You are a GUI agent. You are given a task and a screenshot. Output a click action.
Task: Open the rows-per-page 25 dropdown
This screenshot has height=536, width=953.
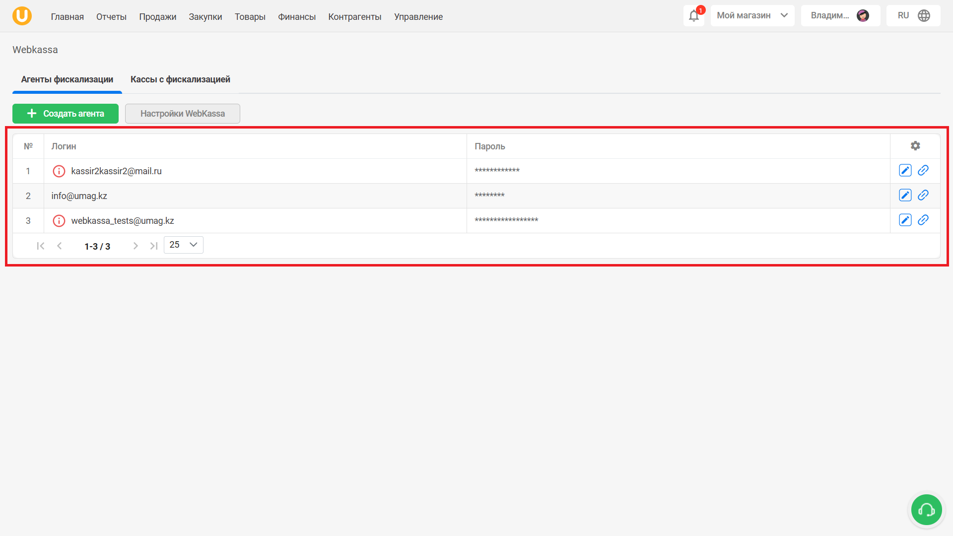coord(183,245)
